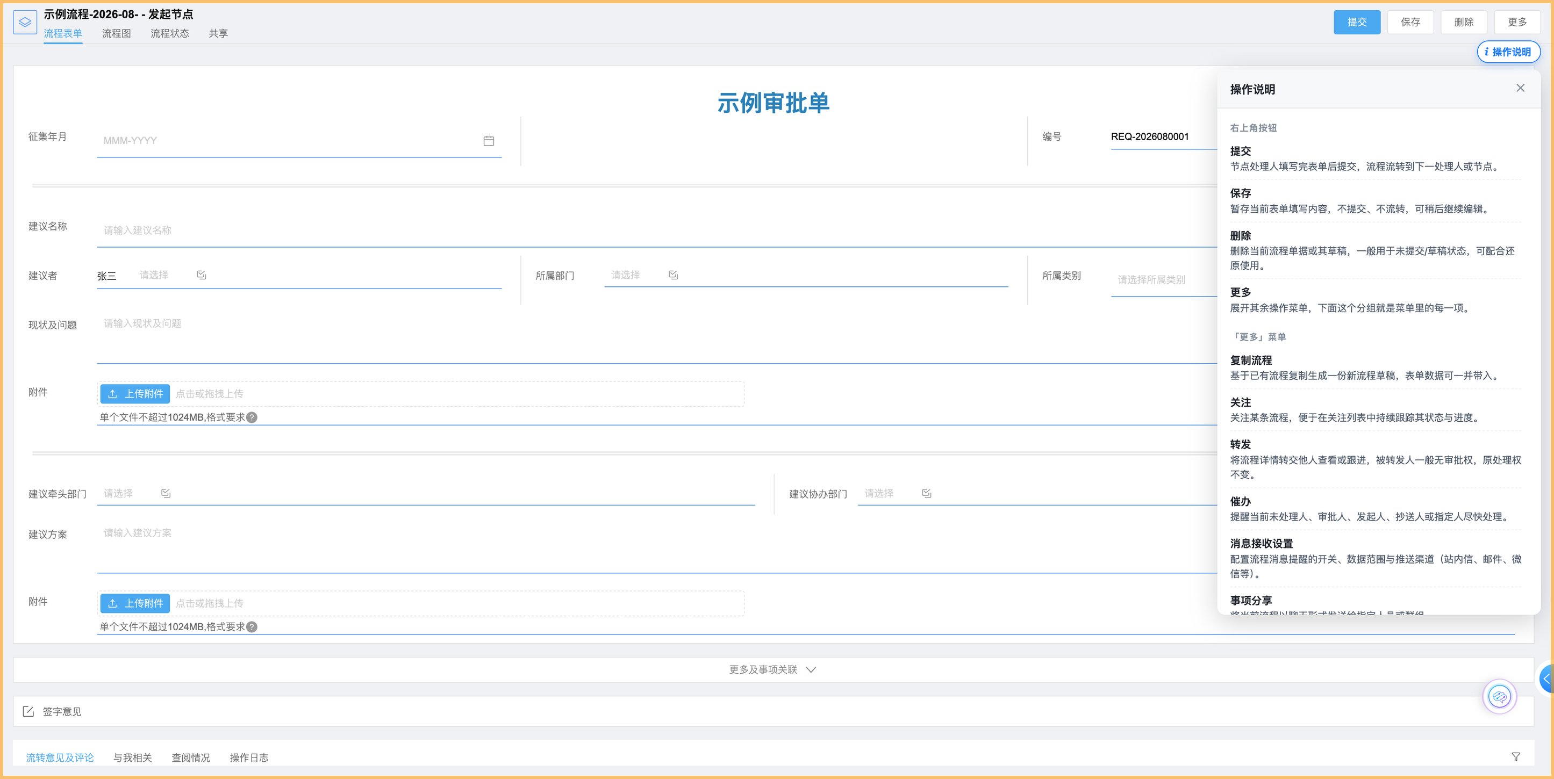
Task: Switch to the 流程表单 tab
Action: [63, 33]
